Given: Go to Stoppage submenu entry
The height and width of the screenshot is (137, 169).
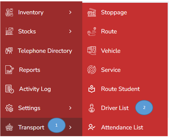Looking at the screenshot, I should pos(125,12).
